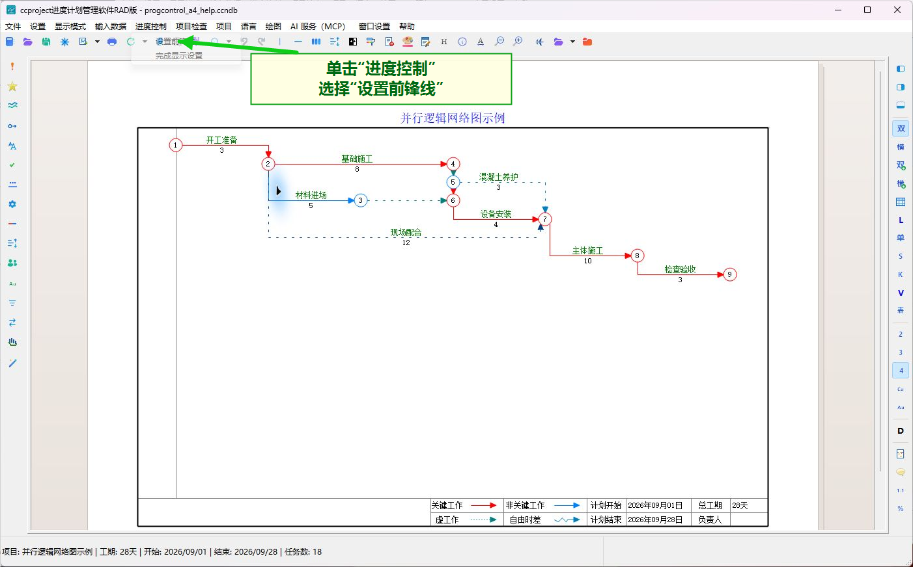Expand the arrow beside the second purple folder icon

click(x=572, y=42)
